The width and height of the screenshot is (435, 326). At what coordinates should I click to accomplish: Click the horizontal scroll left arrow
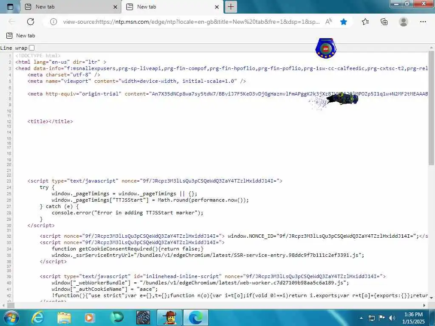[3, 305]
